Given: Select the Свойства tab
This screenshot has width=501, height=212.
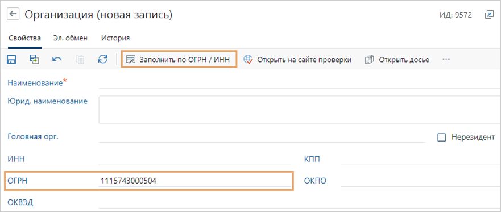Looking at the screenshot, I should [x=24, y=38].
